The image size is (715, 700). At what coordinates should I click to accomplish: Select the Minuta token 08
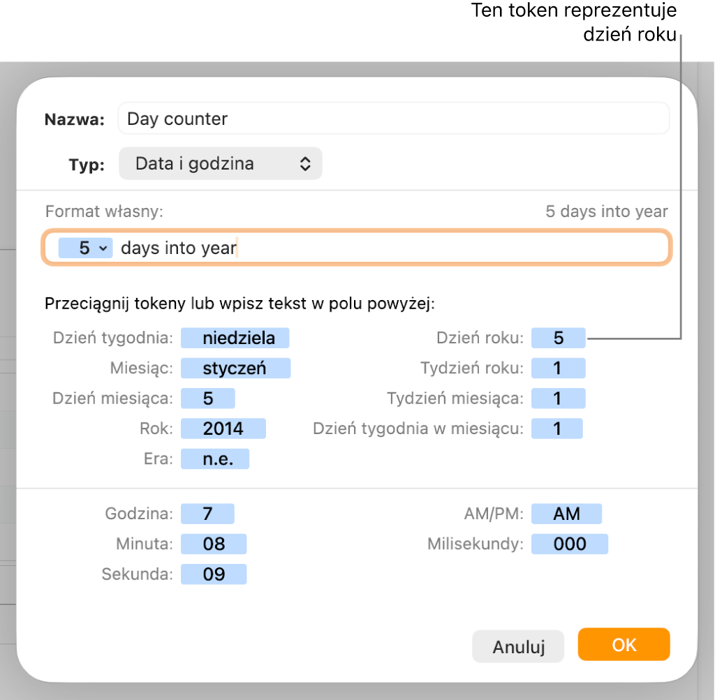click(x=214, y=544)
